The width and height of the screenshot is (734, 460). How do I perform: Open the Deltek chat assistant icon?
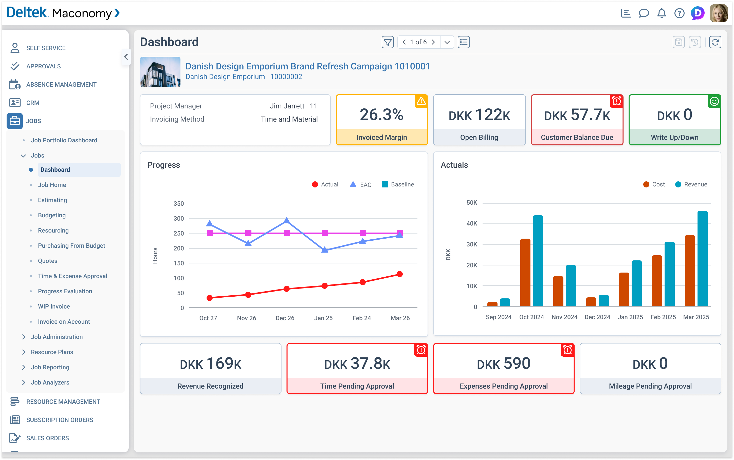698,13
